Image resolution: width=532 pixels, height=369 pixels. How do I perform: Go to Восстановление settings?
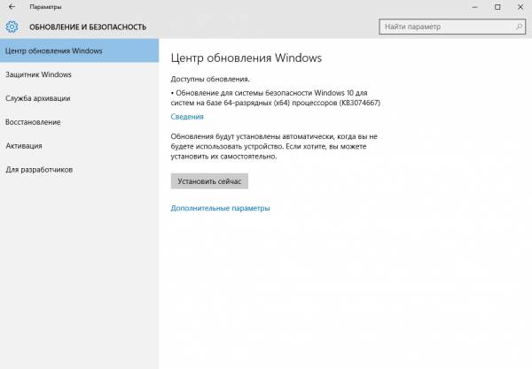pyautogui.click(x=79, y=122)
